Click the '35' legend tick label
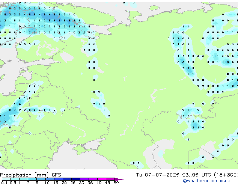This screenshot has width=238, height=184. [x=90, y=182]
